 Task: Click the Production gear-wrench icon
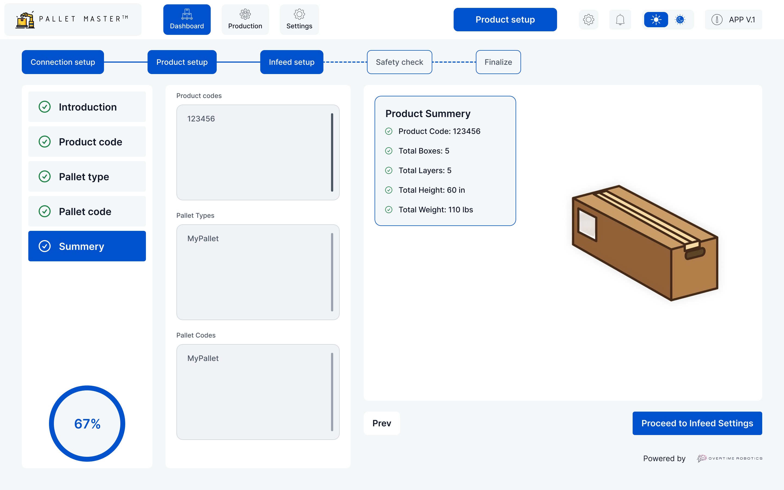(x=245, y=14)
